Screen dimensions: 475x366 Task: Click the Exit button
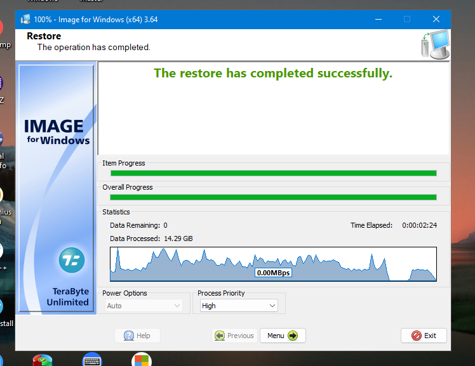(x=424, y=336)
